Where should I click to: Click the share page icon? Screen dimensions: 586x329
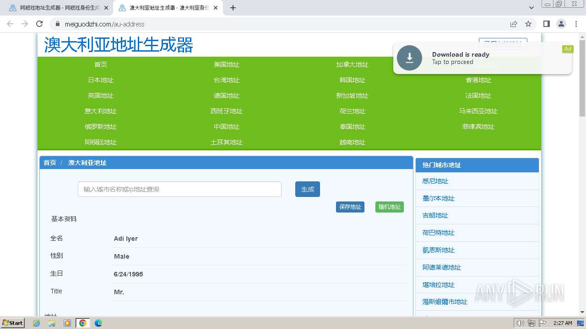point(514,24)
